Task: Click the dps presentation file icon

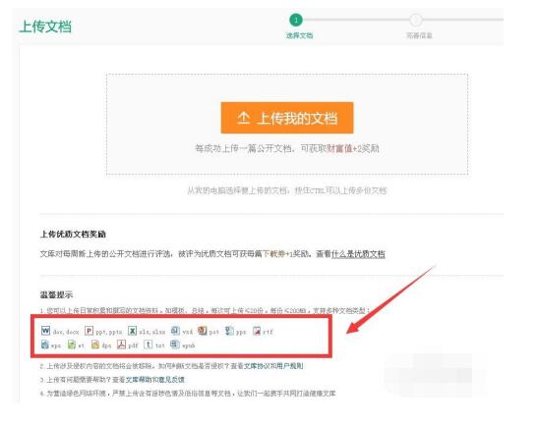Action: pyautogui.click(x=95, y=344)
